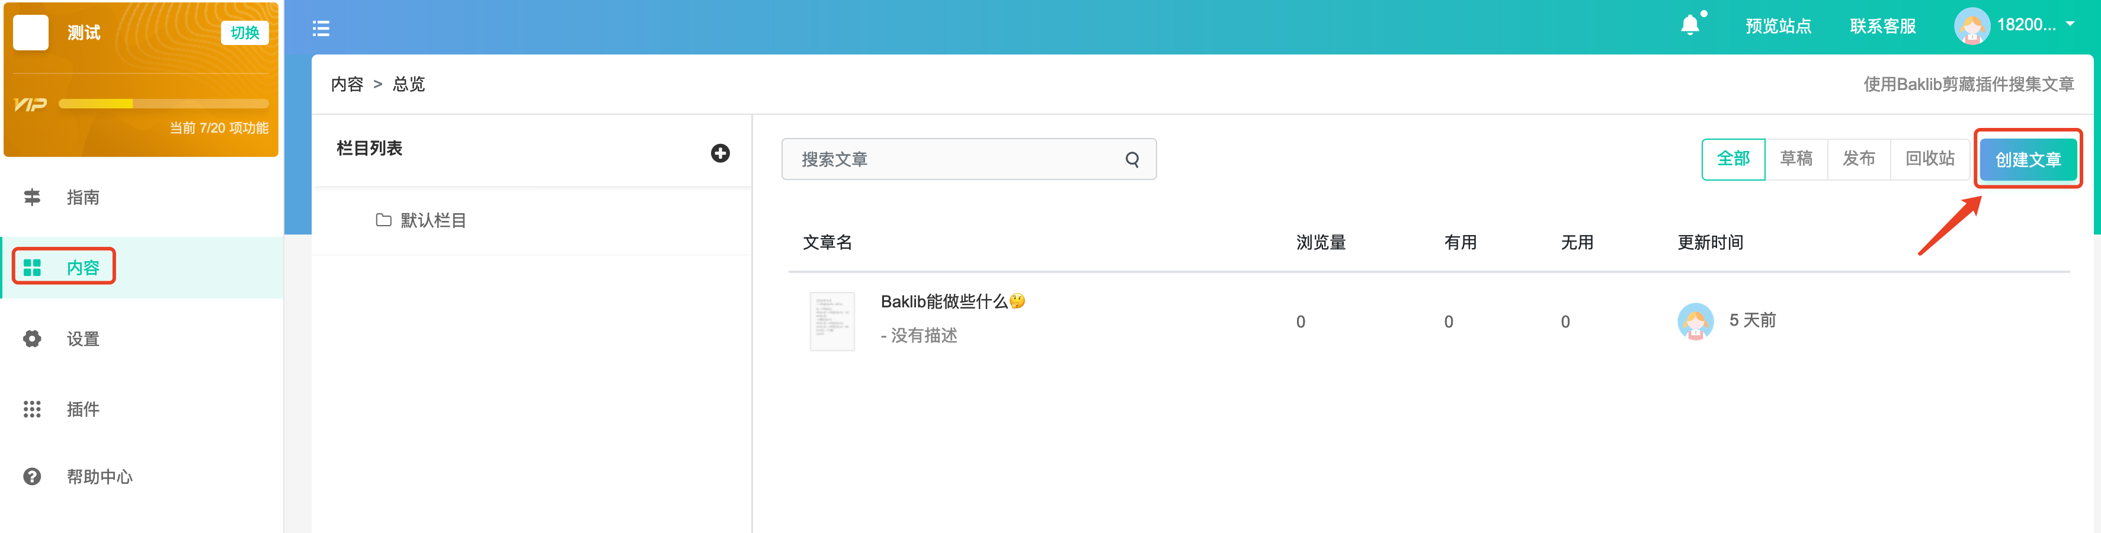Select the 默认栏目 folder

422,220
